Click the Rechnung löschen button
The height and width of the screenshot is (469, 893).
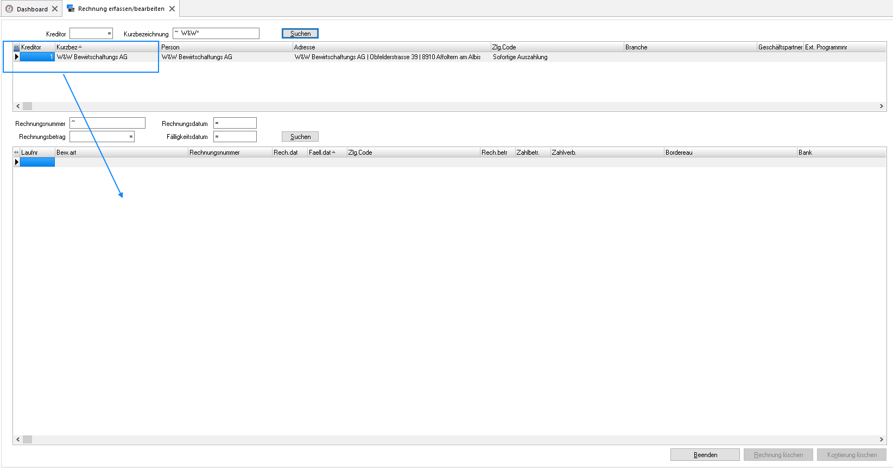(778, 455)
